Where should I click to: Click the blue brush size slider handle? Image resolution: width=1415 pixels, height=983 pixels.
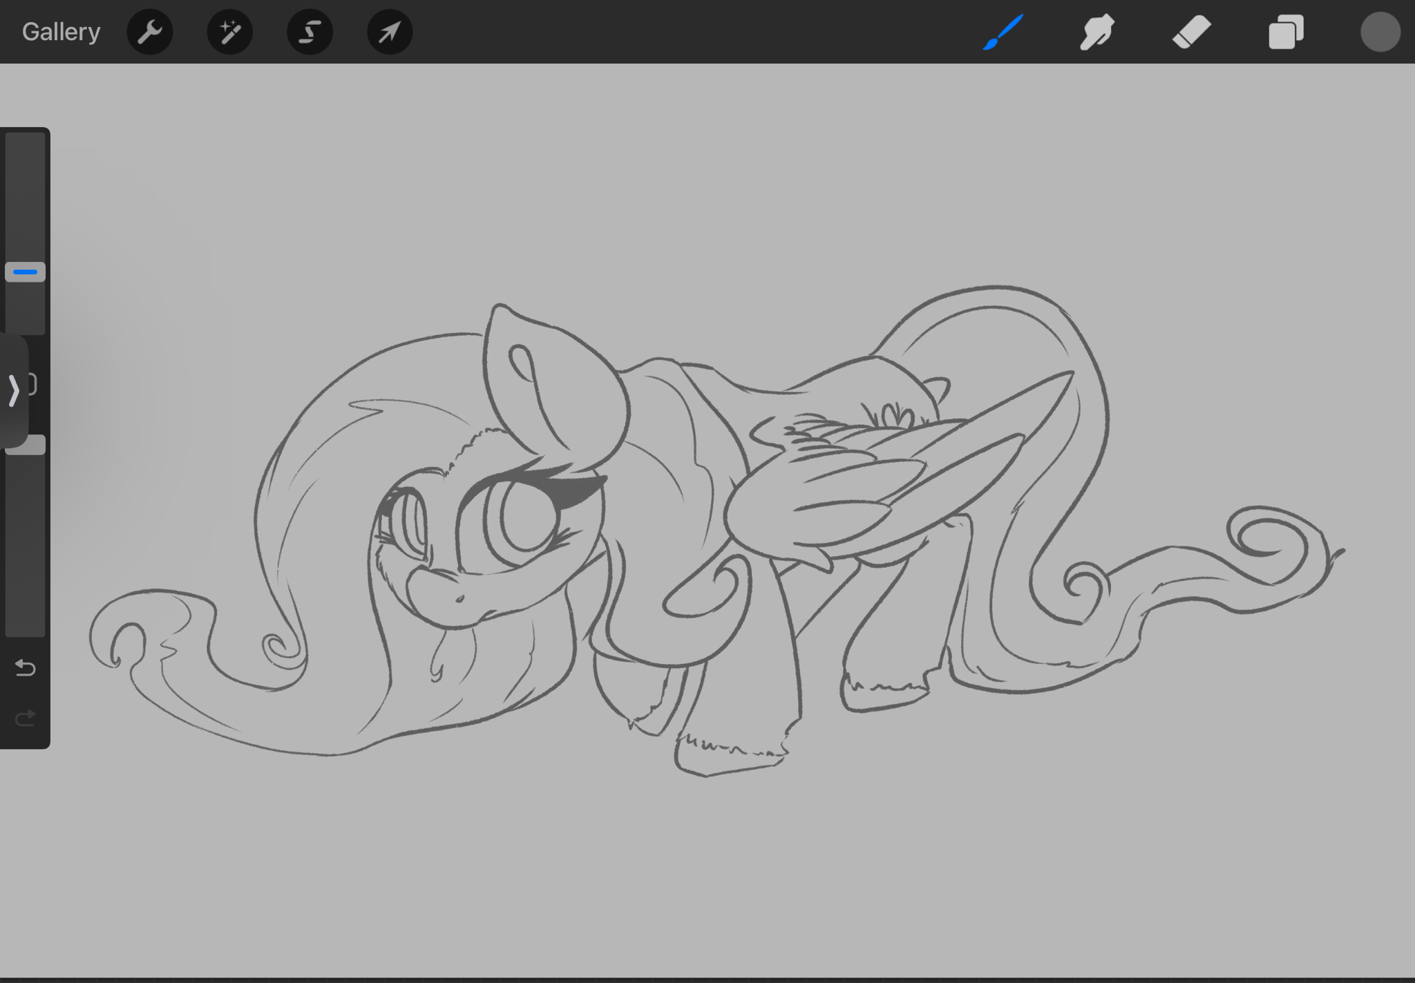click(x=26, y=272)
